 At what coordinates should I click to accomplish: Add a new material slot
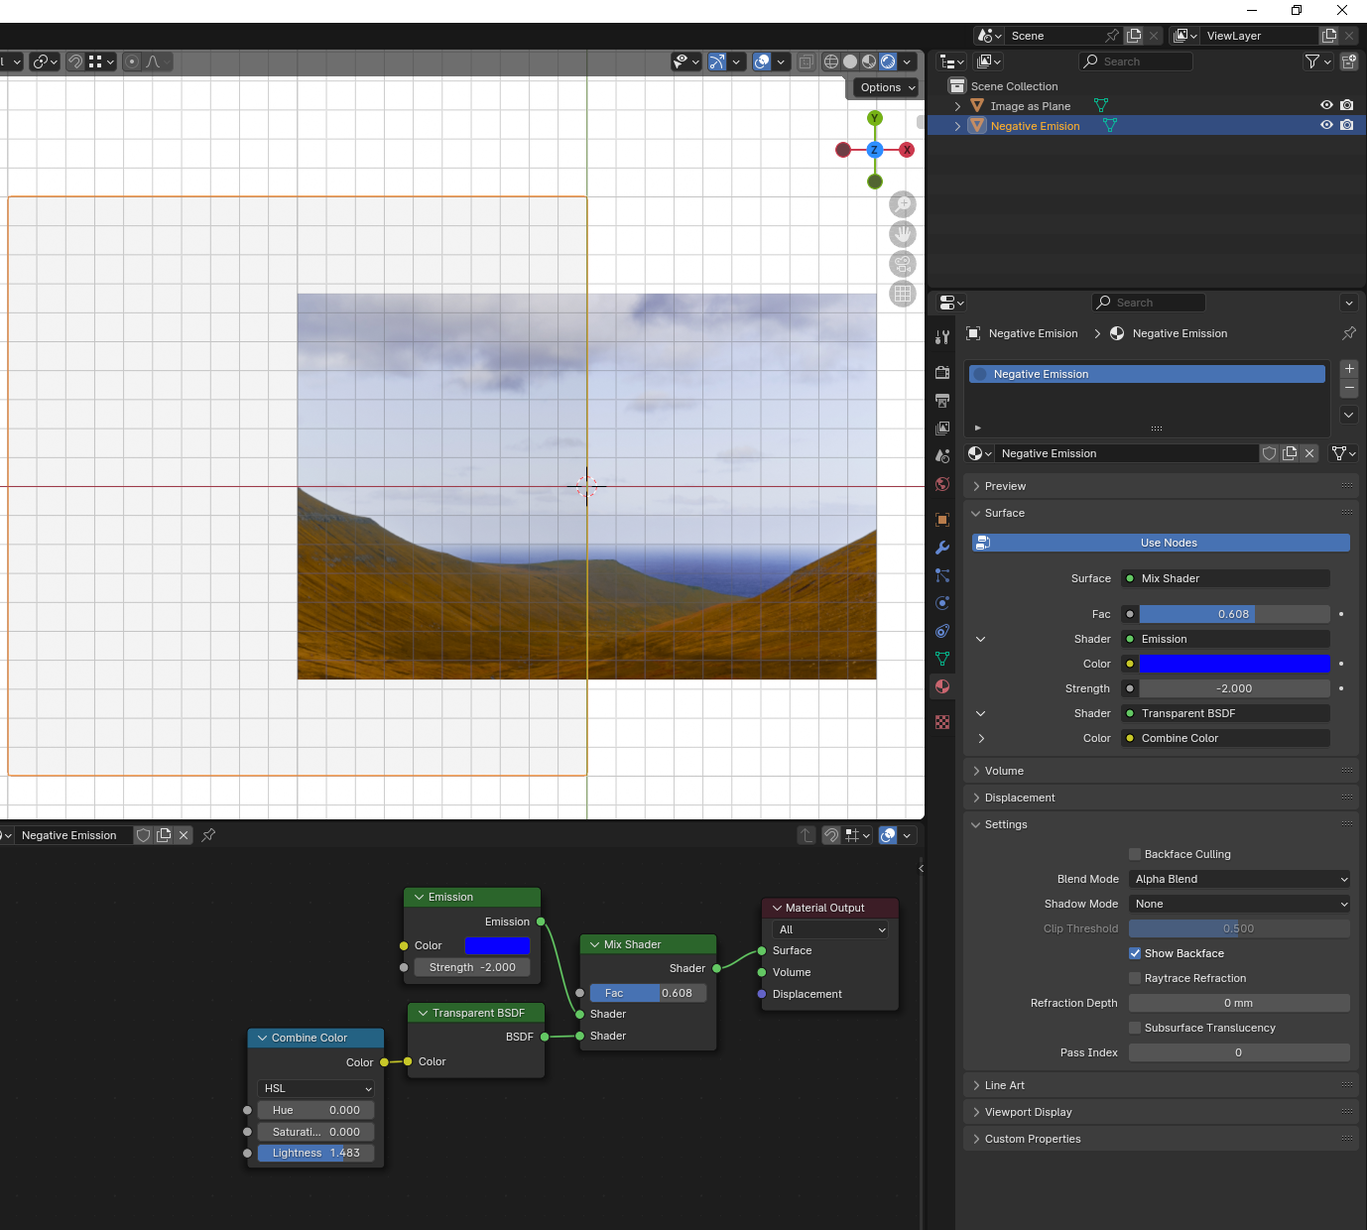pos(1349,369)
